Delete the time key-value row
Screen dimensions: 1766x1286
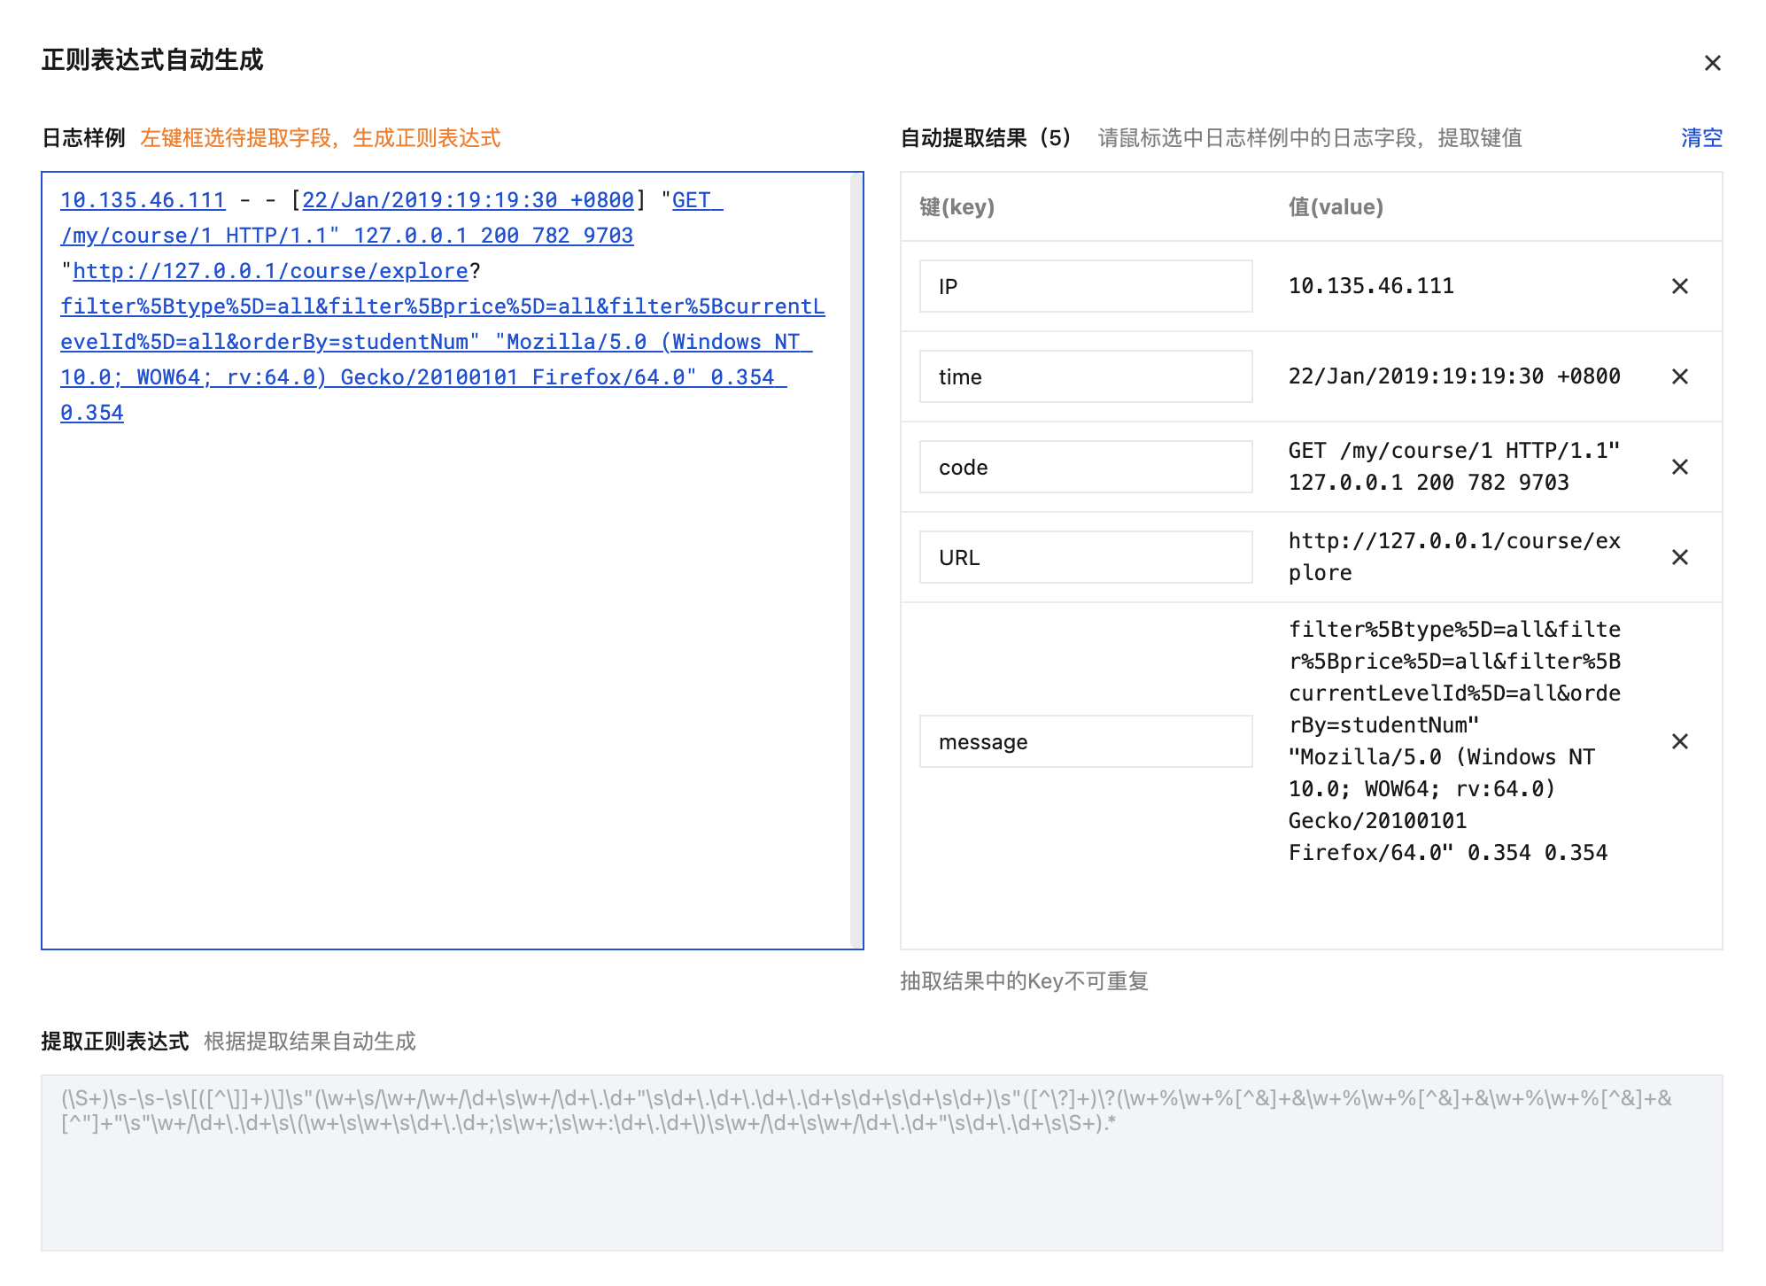[1679, 376]
